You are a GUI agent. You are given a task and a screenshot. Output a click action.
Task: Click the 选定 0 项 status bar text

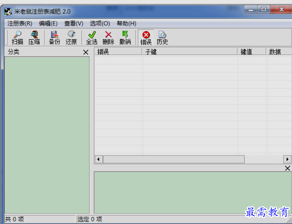[90, 219]
